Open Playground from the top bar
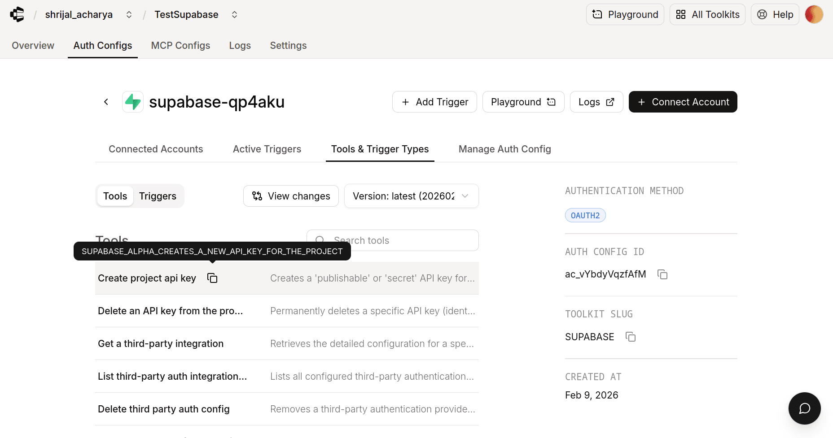The image size is (833, 438). click(x=625, y=14)
